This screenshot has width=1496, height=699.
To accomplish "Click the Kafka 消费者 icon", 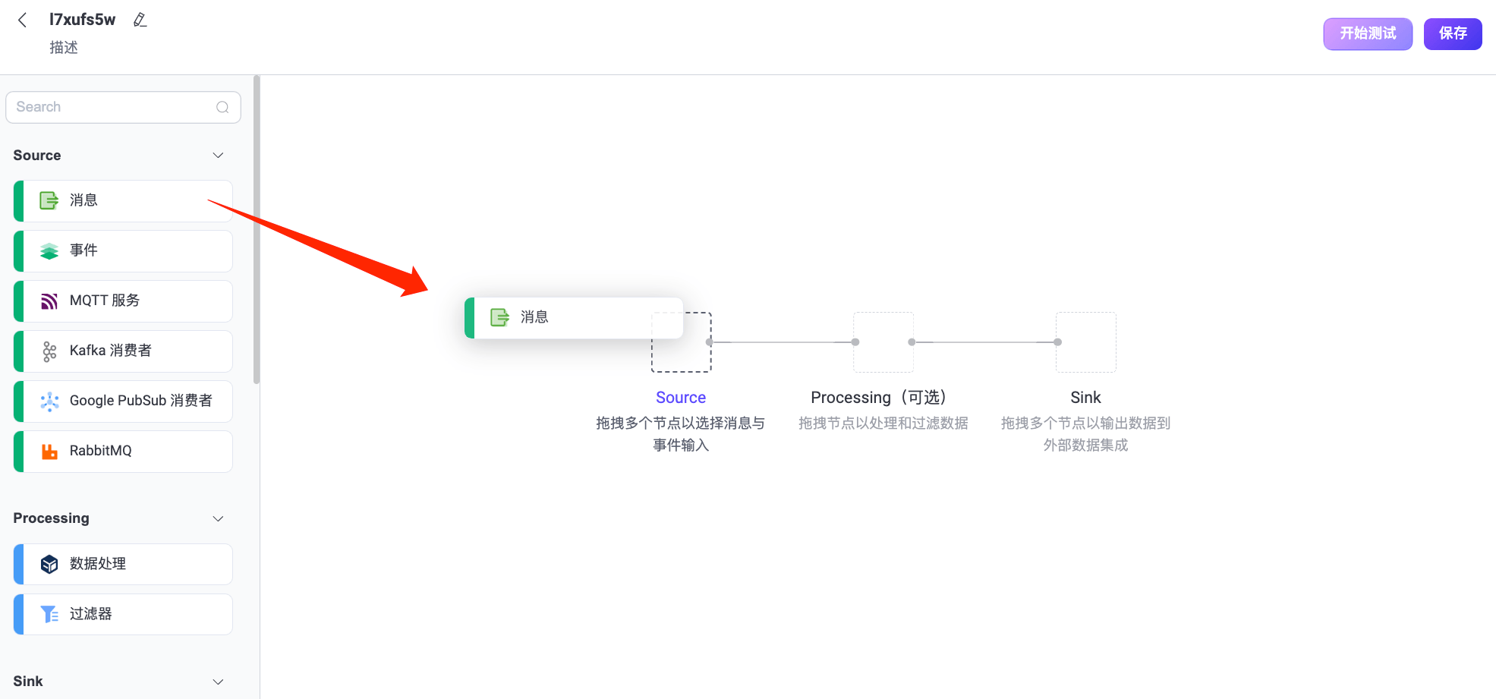I will pos(49,351).
